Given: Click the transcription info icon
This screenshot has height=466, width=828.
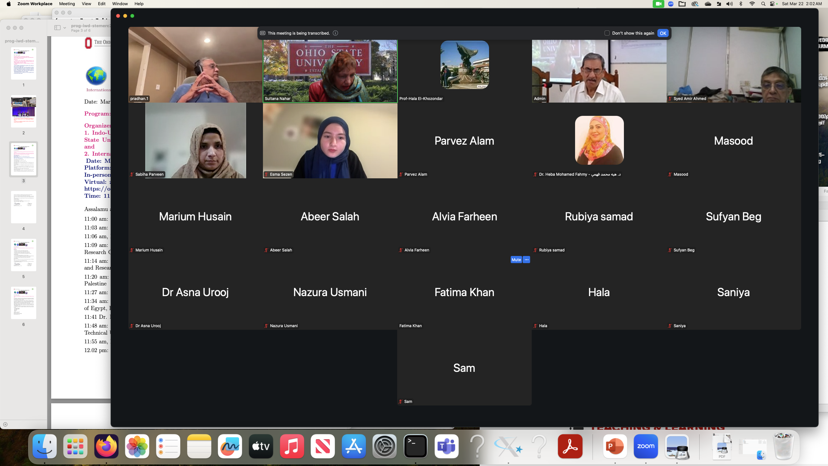Looking at the screenshot, I should point(335,33).
